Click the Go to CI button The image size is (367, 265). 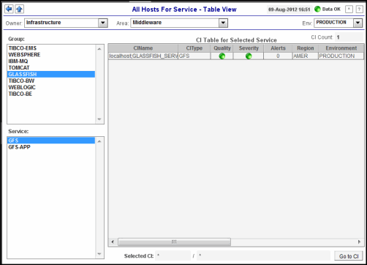[x=349, y=256]
